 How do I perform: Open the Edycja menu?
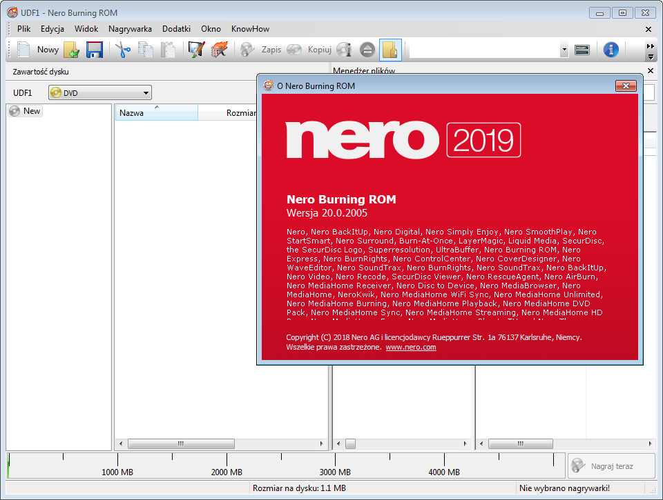pos(52,29)
